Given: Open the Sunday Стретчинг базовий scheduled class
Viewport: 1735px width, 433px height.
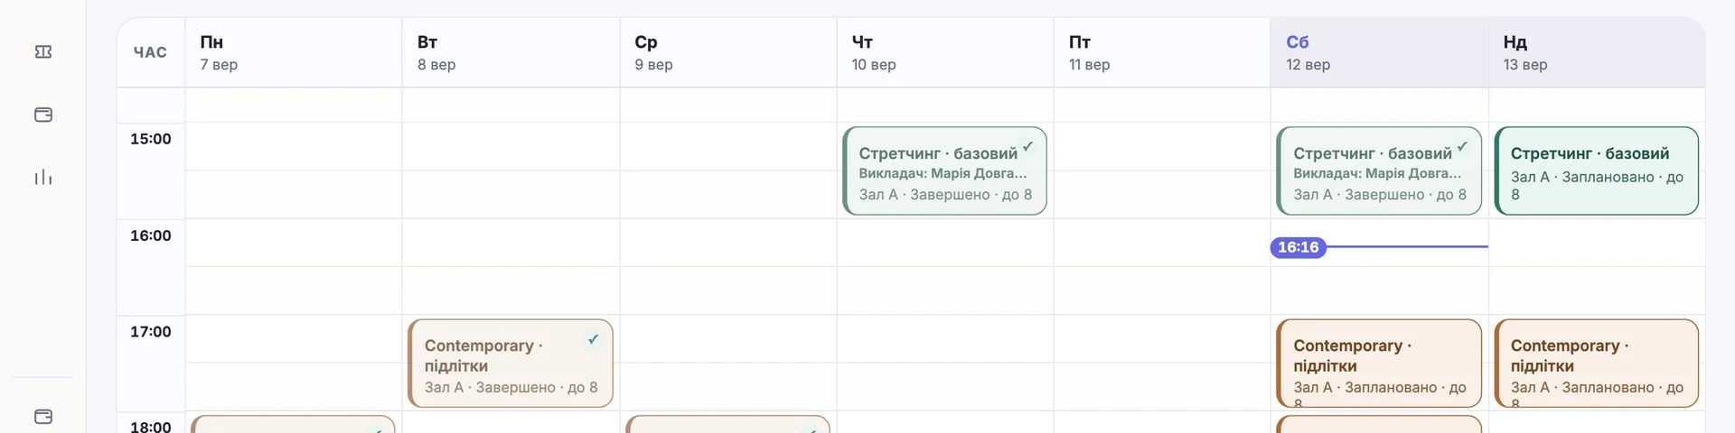Looking at the screenshot, I should click(1597, 171).
